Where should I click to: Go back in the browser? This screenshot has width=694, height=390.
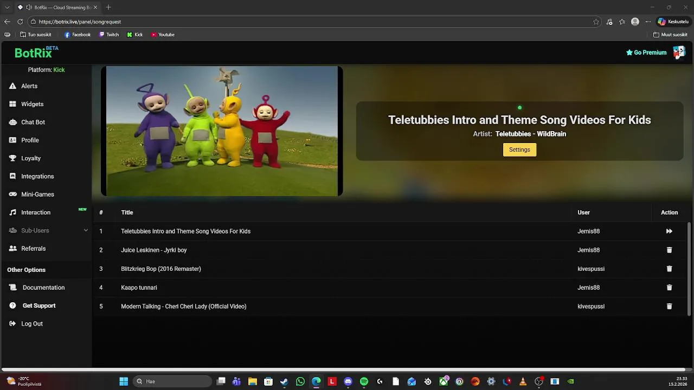click(7, 22)
